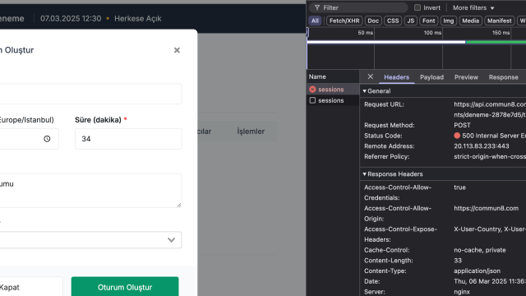Click the Content-Type value application/json
Screen dimensions: 526x296
(477, 271)
